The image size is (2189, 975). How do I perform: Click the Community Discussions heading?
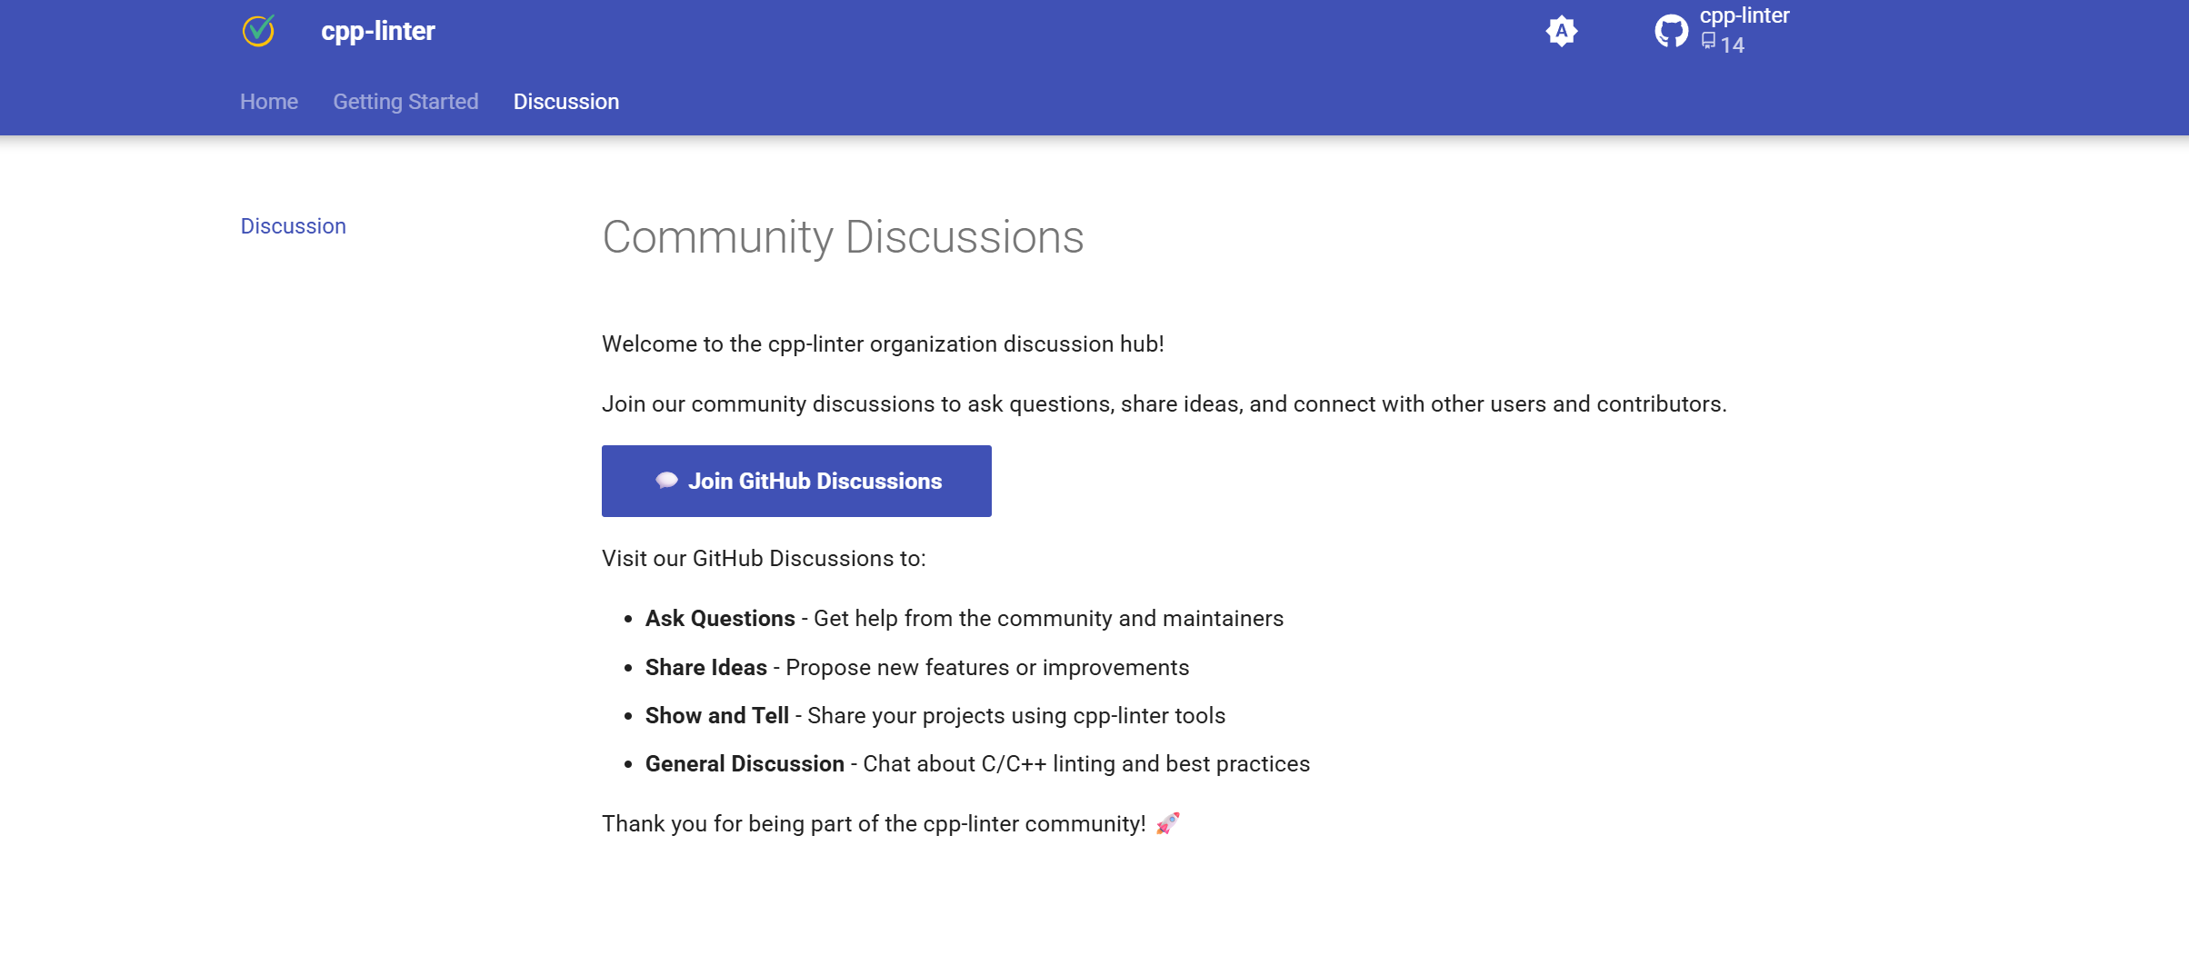(843, 237)
